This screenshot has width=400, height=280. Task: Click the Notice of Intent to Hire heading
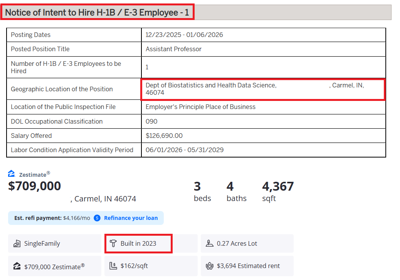point(97,12)
